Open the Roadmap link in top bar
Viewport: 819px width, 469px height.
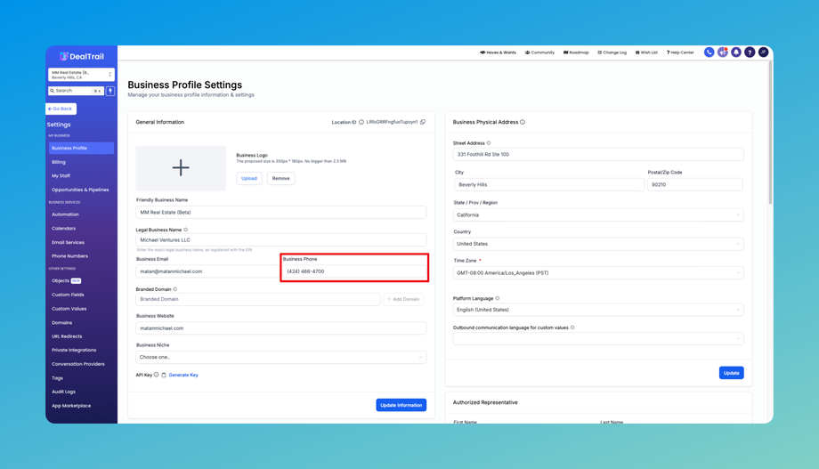(x=576, y=53)
